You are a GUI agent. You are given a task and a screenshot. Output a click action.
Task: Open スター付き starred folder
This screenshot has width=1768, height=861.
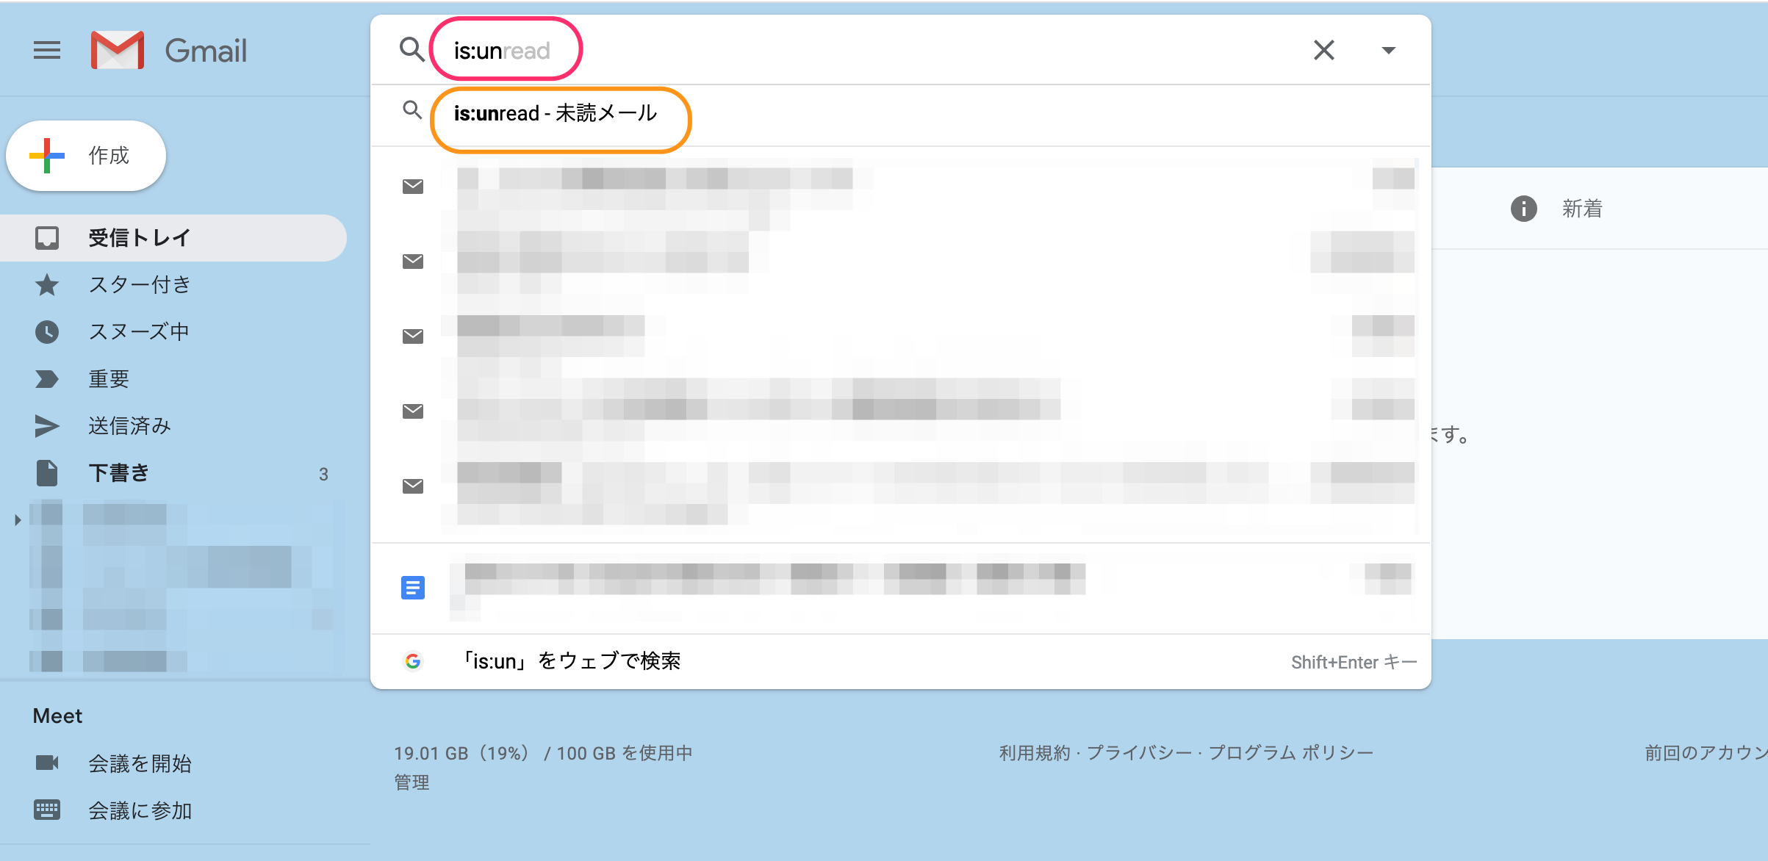pyautogui.click(x=173, y=284)
